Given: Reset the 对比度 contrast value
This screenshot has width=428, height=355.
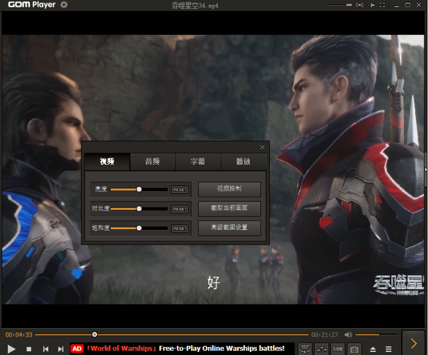Looking at the screenshot, I should point(180,209).
